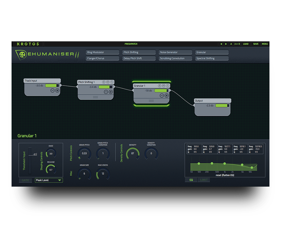
Task: Select the Output node title
Action: click(199, 101)
